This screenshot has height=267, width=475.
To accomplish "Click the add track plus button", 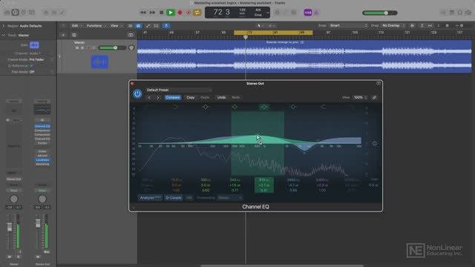I will (x=63, y=35).
